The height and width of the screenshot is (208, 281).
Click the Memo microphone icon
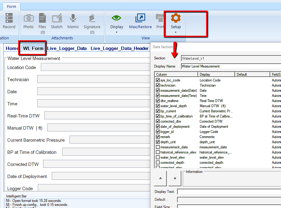[x=73, y=18]
